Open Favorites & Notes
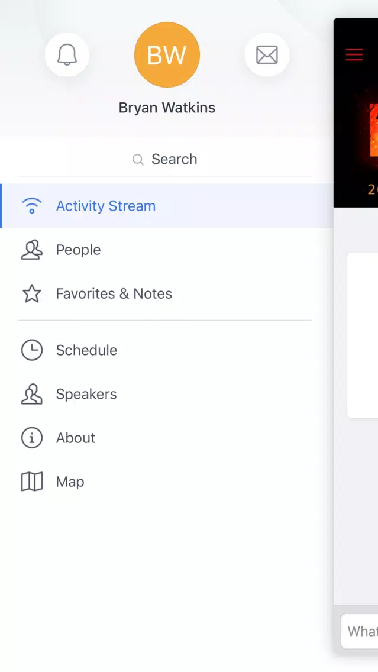The width and height of the screenshot is (378, 672). (x=167, y=293)
